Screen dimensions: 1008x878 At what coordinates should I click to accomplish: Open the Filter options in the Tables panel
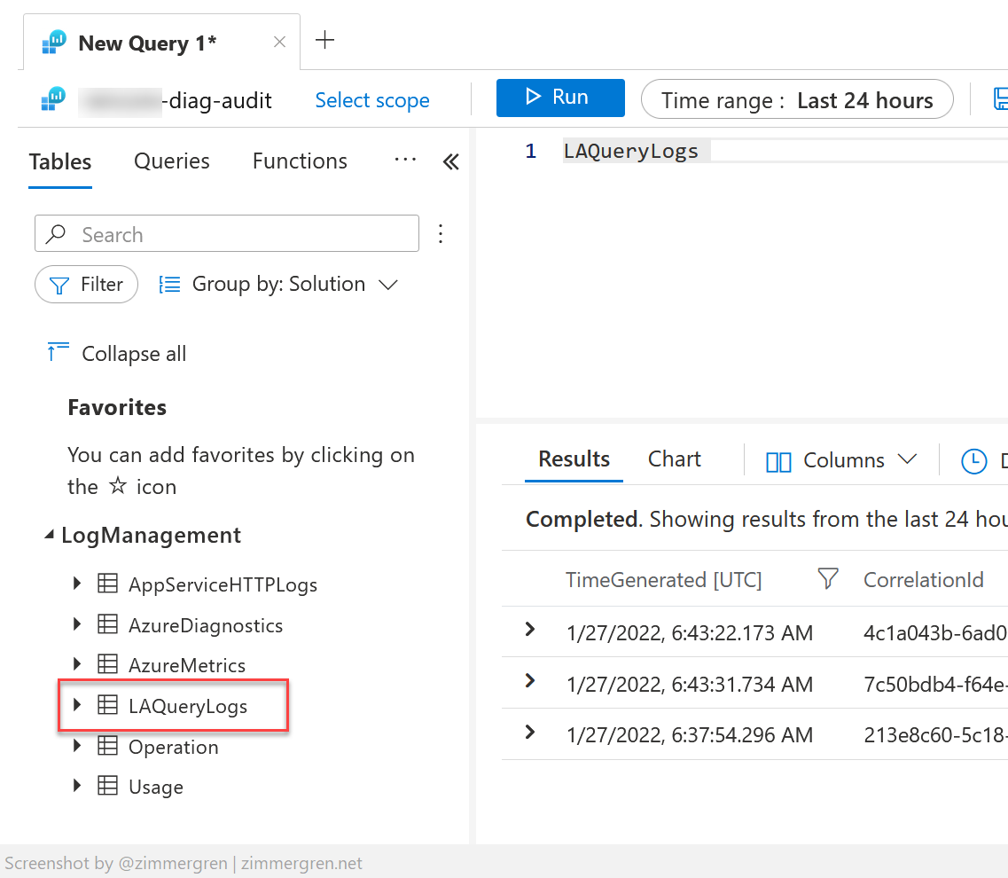click(x=86, y=284)
